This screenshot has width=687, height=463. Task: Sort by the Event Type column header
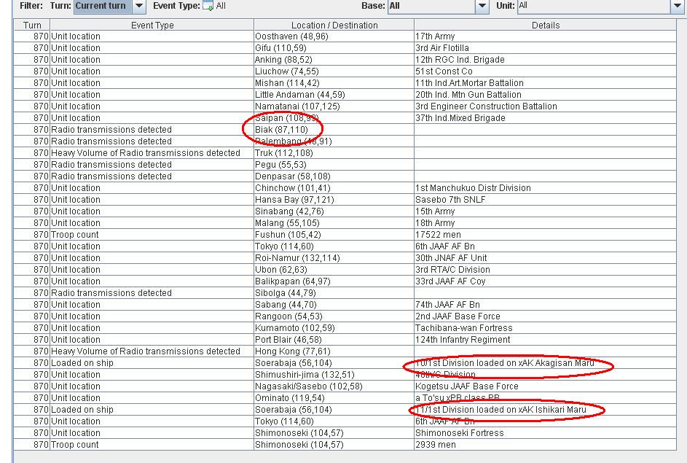(152, 25)
